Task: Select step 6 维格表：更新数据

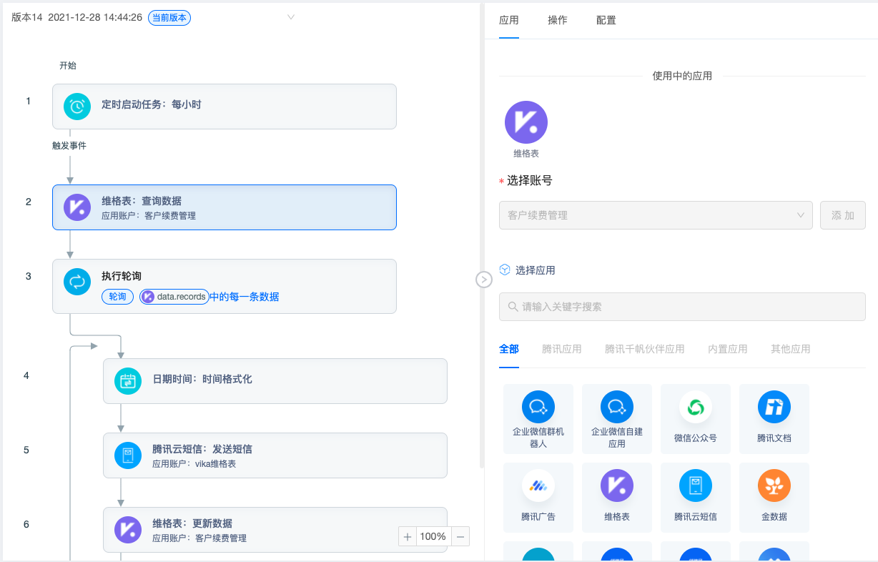Action: 275,530
